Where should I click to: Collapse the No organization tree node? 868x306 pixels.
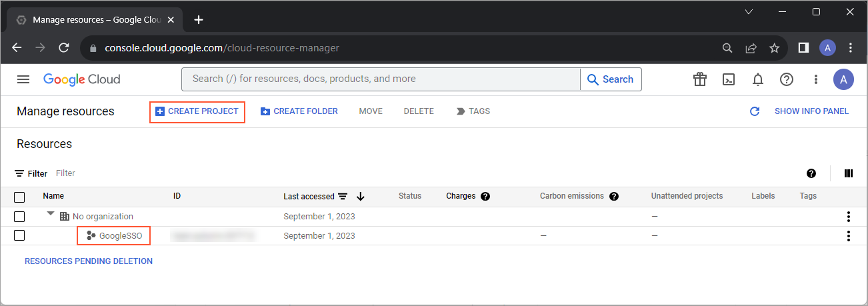tap(51, 215)
